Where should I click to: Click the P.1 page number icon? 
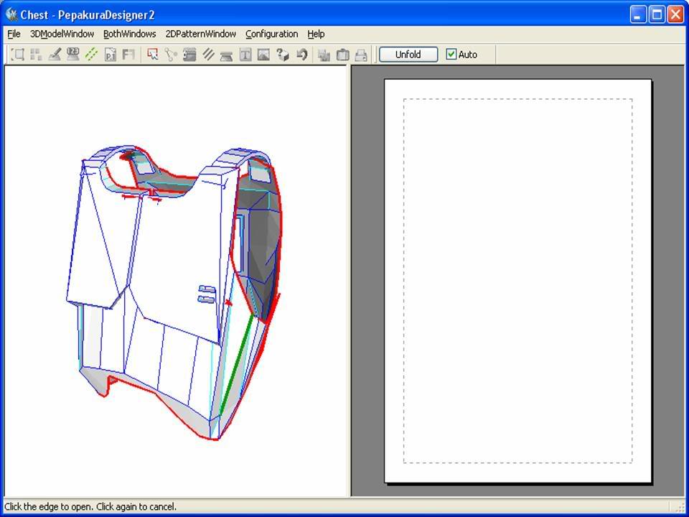111,55
